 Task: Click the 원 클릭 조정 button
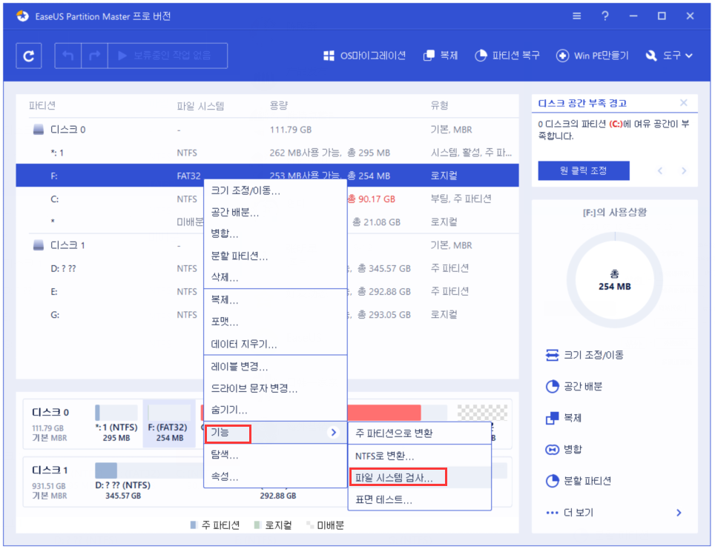[584, 170]
